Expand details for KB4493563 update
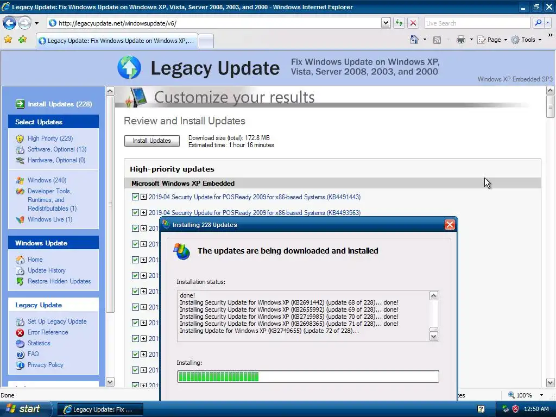 pos(143,212)
